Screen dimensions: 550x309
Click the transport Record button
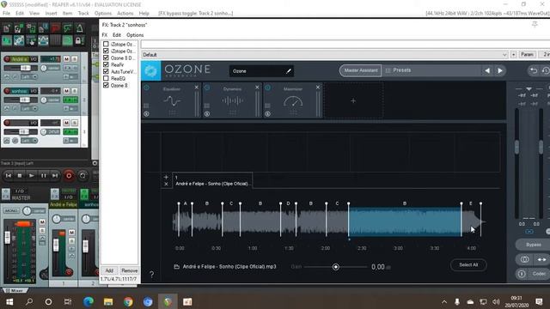click(69, 175)
